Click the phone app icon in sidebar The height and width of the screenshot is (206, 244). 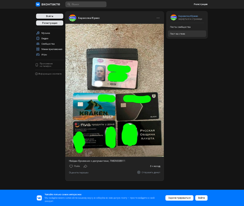click(x=37, y=65)
